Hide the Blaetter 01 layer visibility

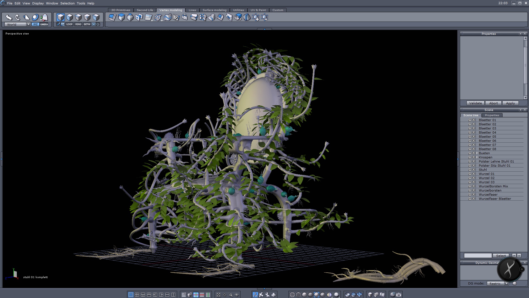click(474, 120)
